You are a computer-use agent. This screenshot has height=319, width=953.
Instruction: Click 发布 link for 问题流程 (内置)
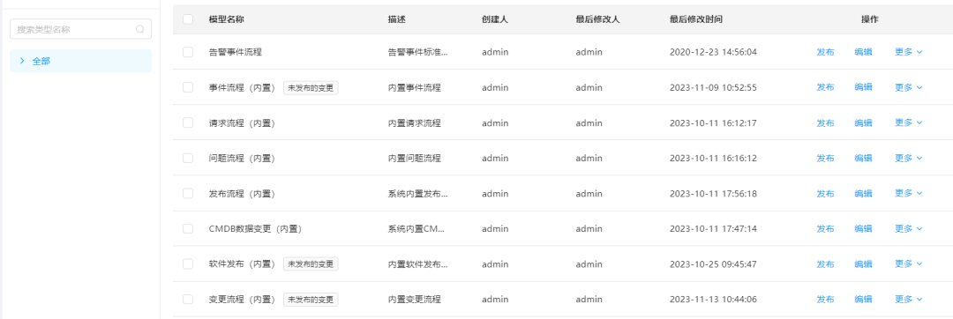click(825, 159)
